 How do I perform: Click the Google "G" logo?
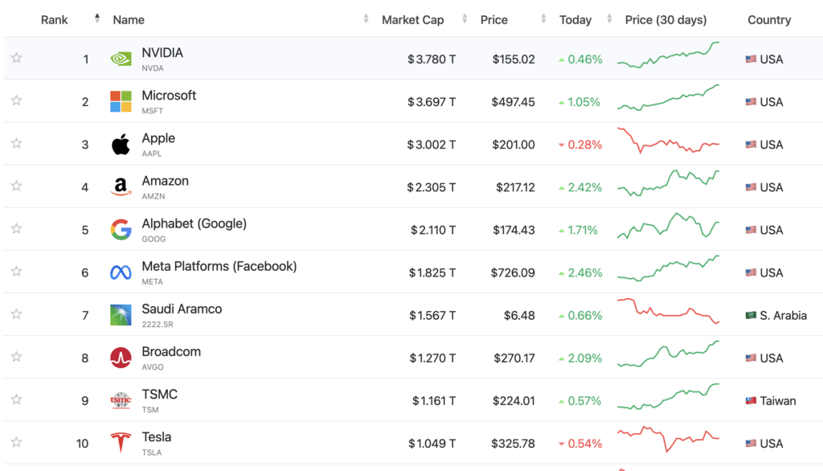point(120,229)
